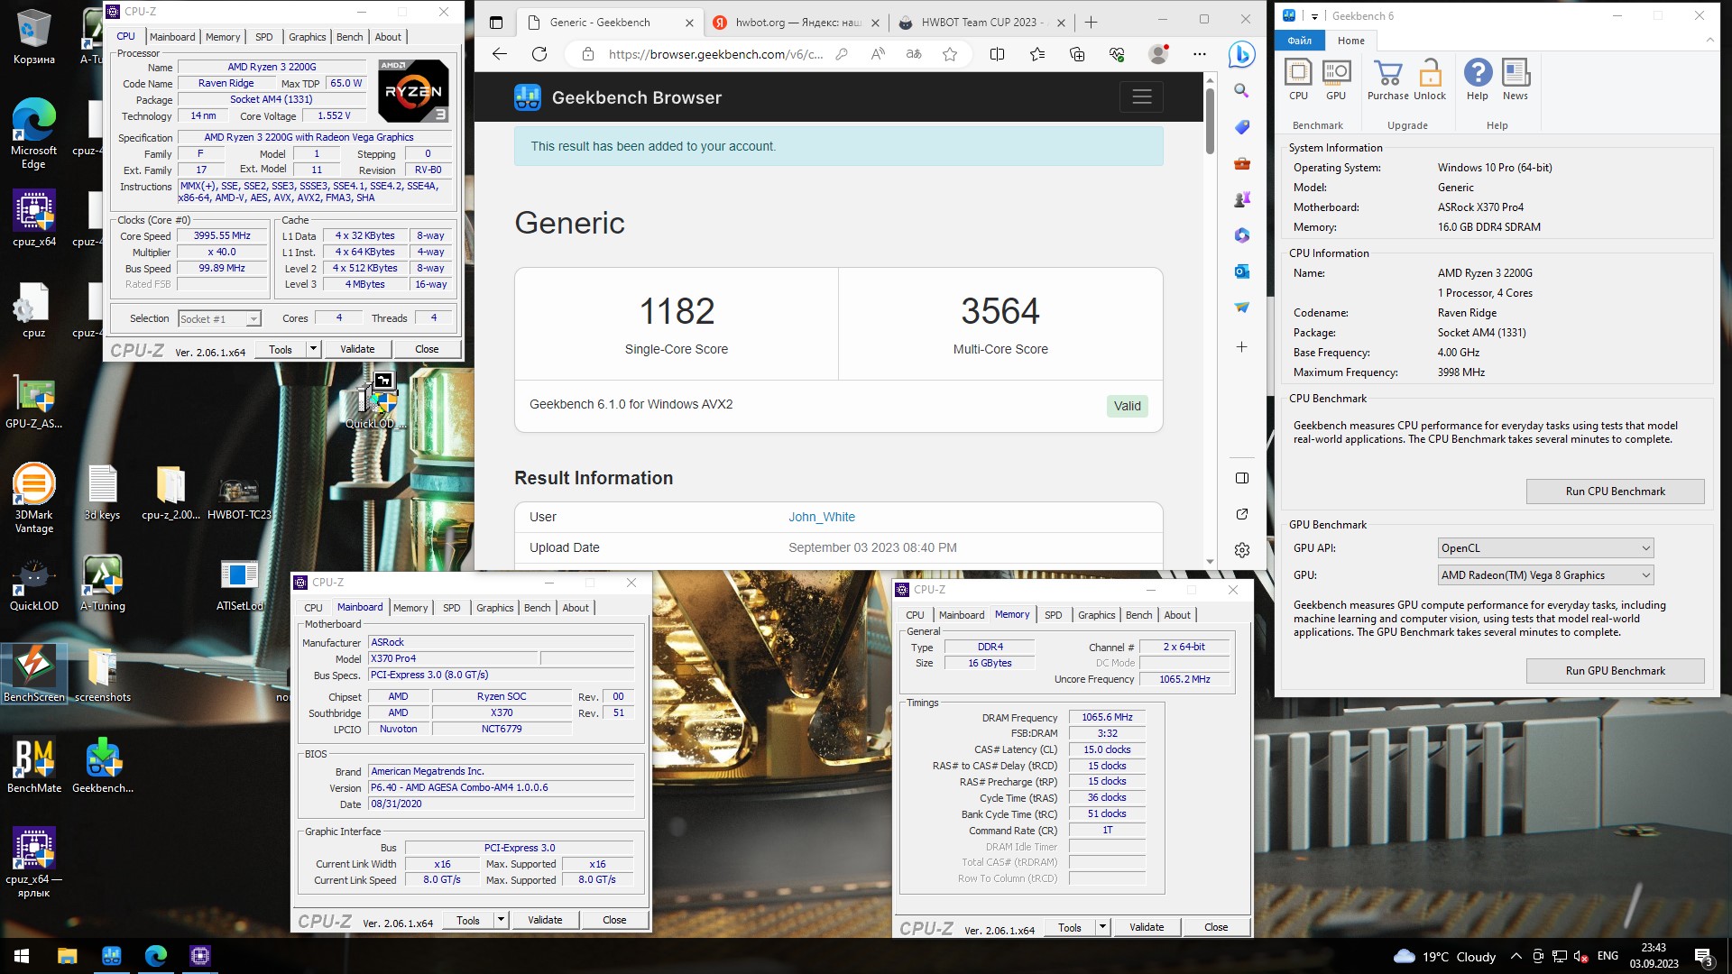Expand the Socket #1 selection dropdown in CPU-Z
Viewport: 1732px width, 974px height.
(253, 319)
